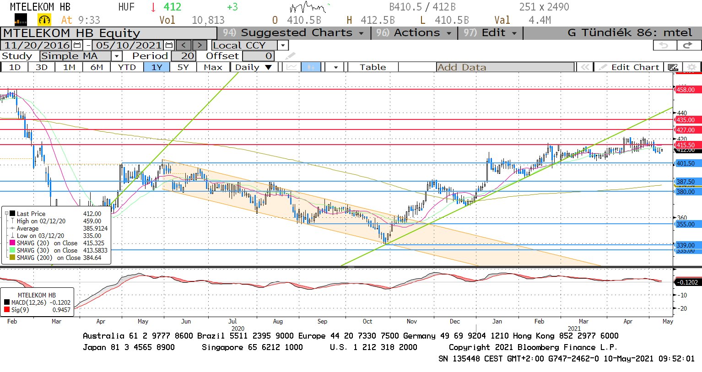The image size is (702, 372).
Task: Click the G Tündiék 86: mtel title
Action: click(x=630, y=33)
